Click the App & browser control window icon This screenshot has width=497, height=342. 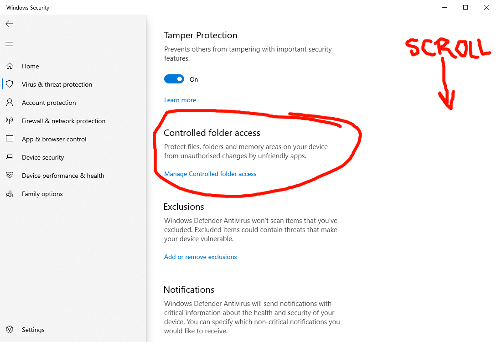pos(10,139)
